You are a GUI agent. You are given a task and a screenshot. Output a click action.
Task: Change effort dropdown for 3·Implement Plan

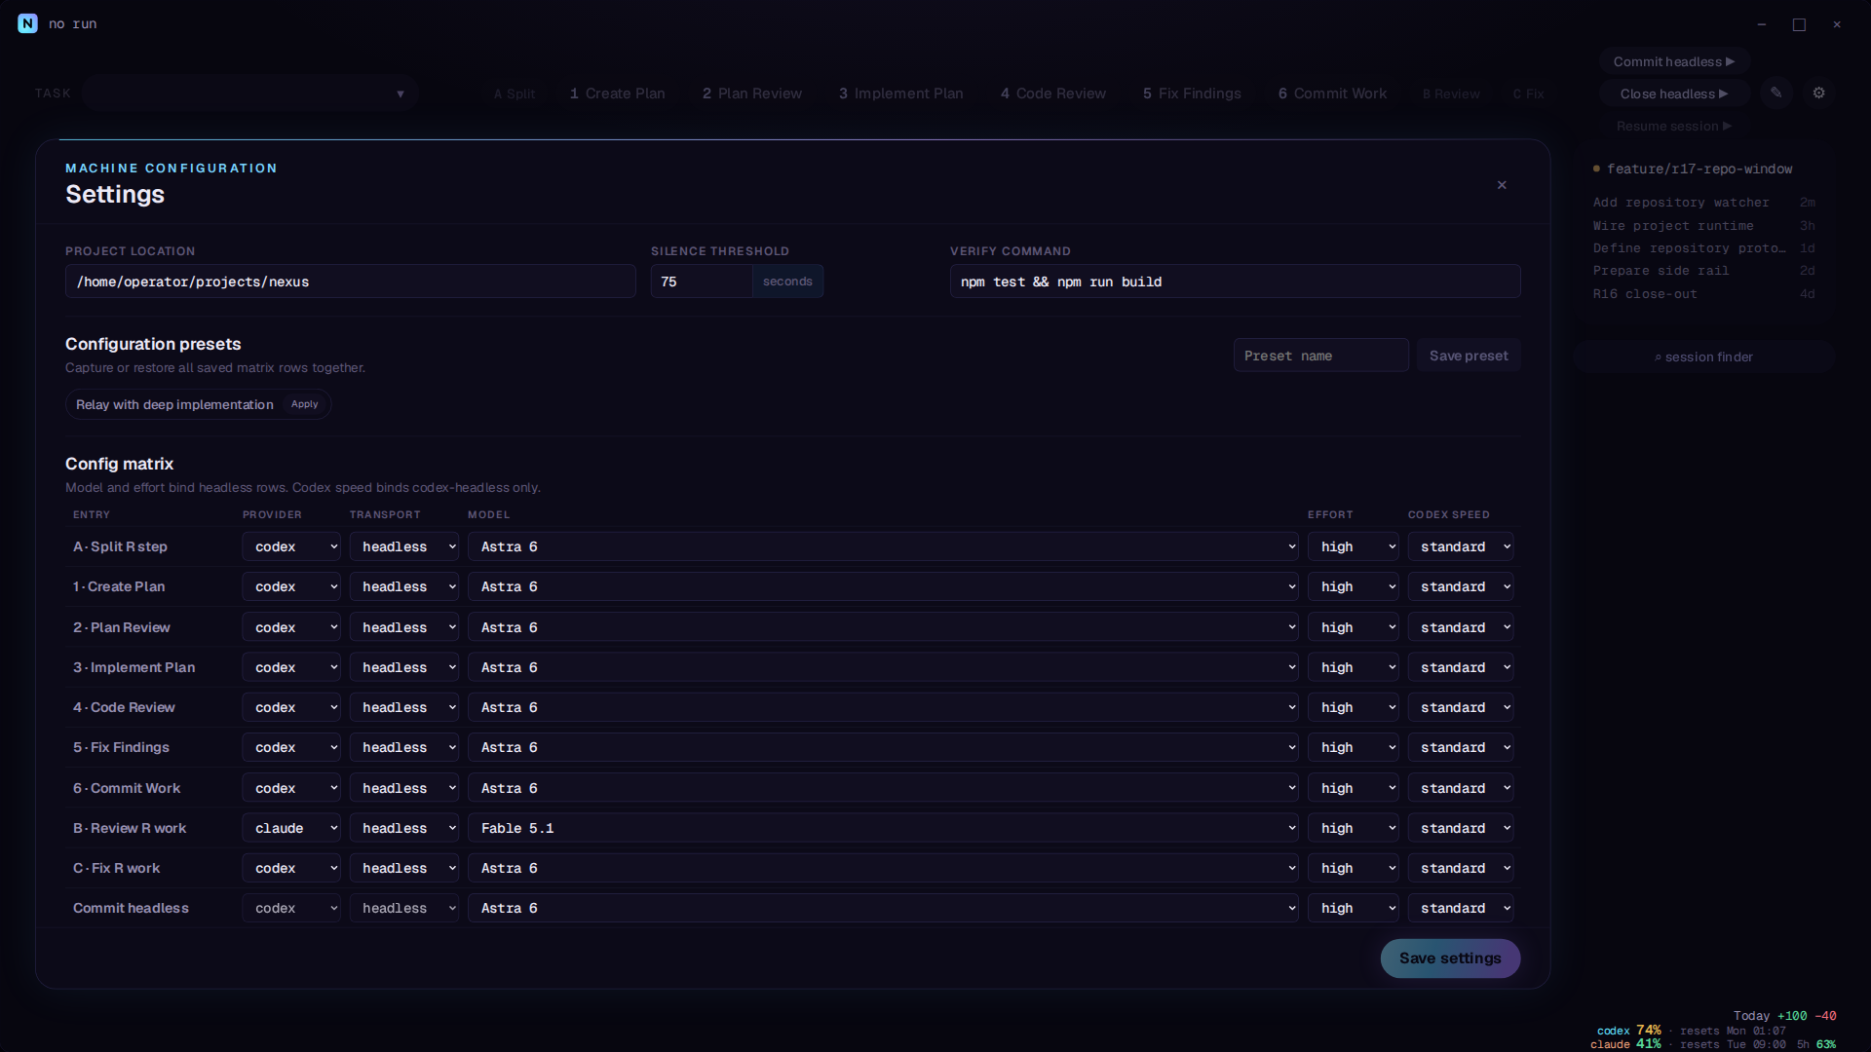tap(1354, 667)
